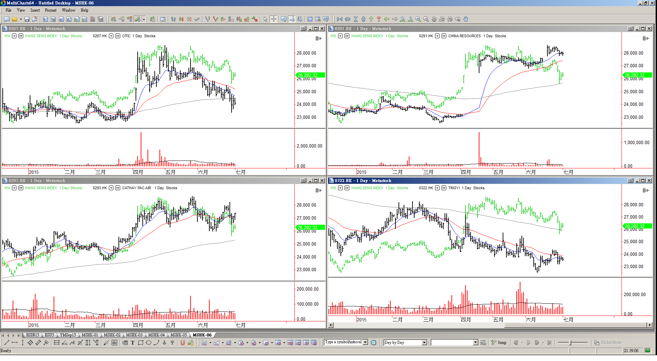Select the Ellipse drawing tool

[x=149, y=343]
